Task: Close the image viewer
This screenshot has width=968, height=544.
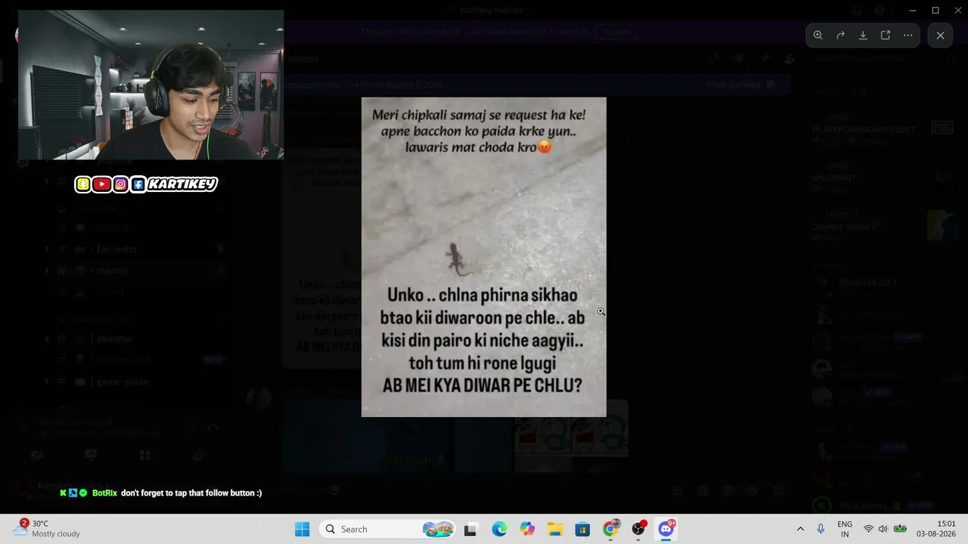Action: point(940,36)
